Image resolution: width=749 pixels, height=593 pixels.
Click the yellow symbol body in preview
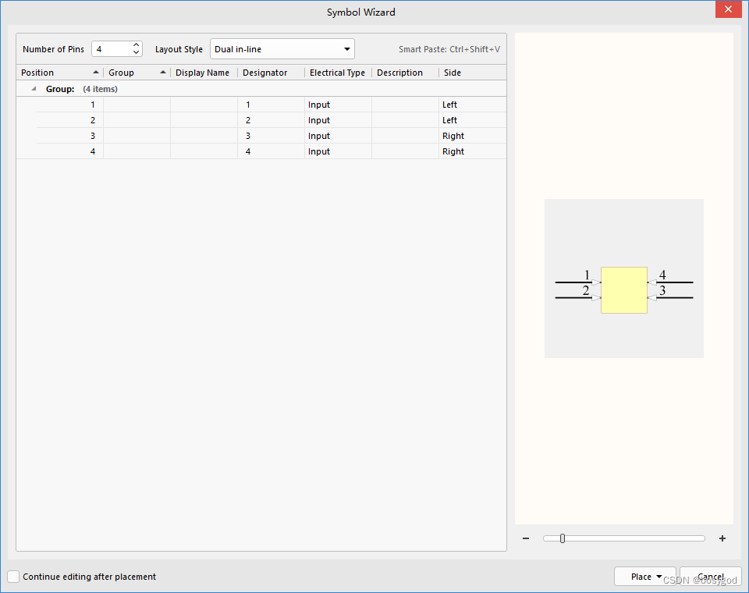(x=624, y=290)
